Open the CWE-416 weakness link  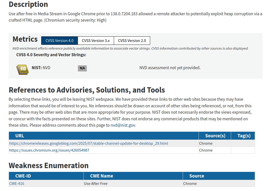[x=17, y=184]
